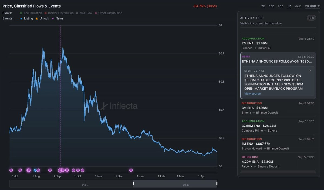
Task: Toggle Listing events in the legend
Action: (x=26, y=18)
